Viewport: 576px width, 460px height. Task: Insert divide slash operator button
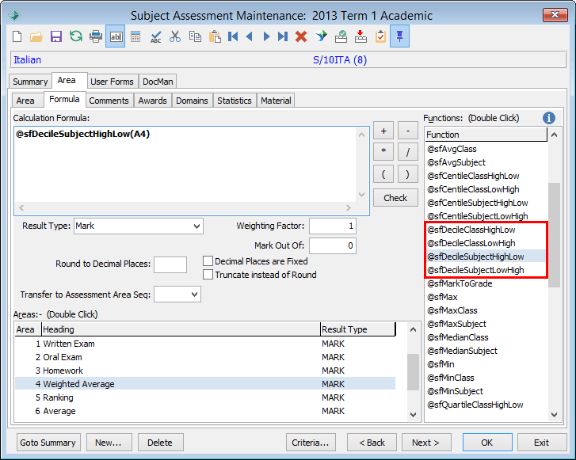click(x=408, y=152)
